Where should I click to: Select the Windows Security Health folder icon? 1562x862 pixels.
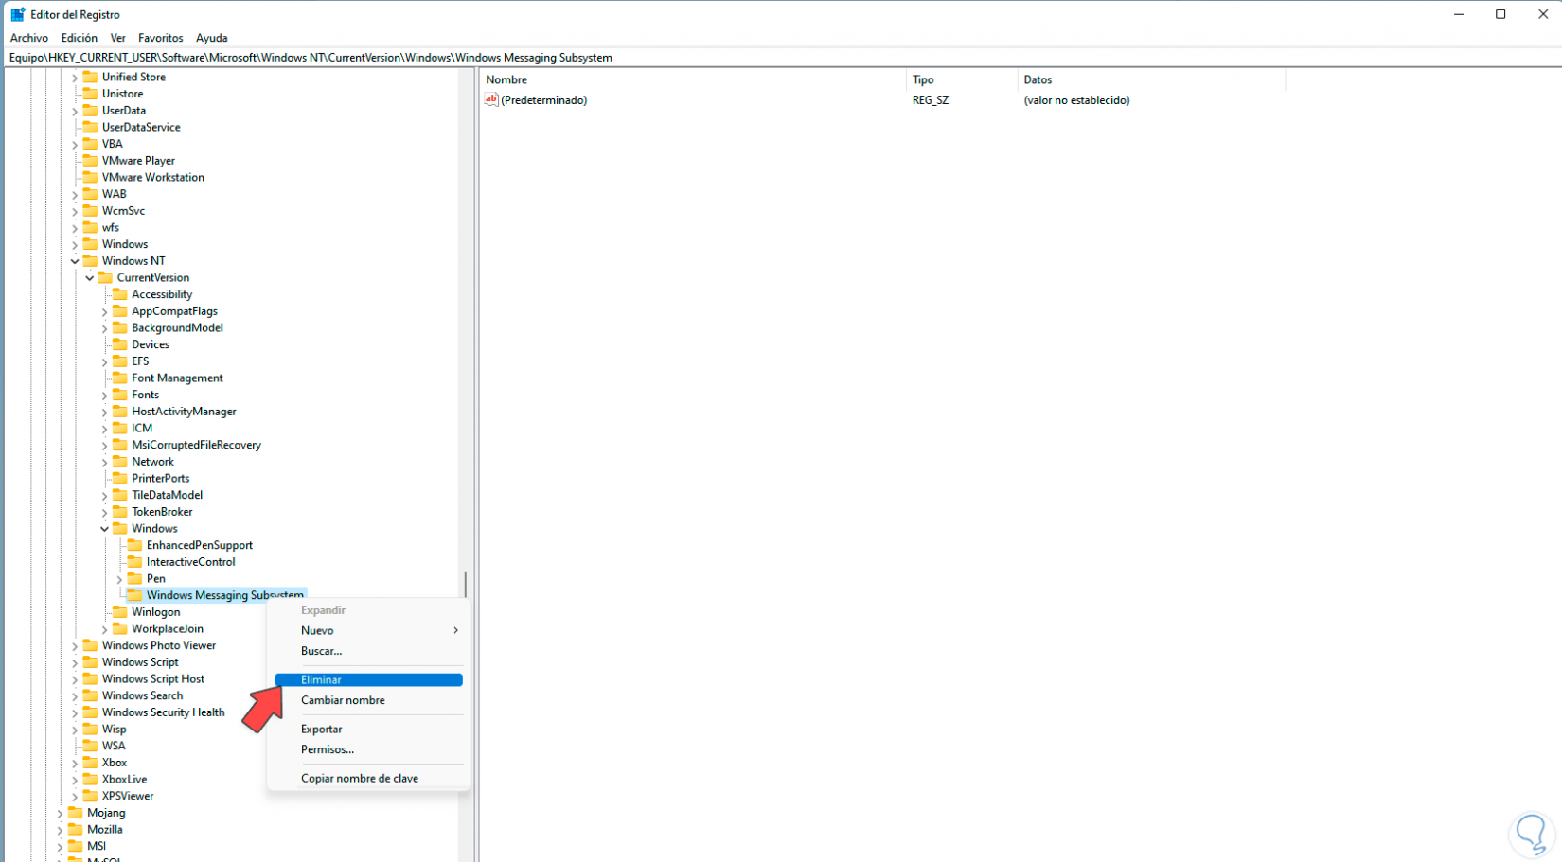pyautogui.click(x=90, y=712)
